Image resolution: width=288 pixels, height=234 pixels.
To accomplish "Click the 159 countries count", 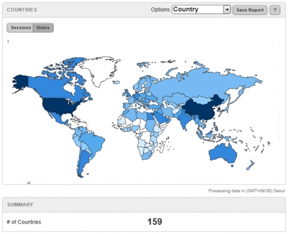I will pos(155,222).
